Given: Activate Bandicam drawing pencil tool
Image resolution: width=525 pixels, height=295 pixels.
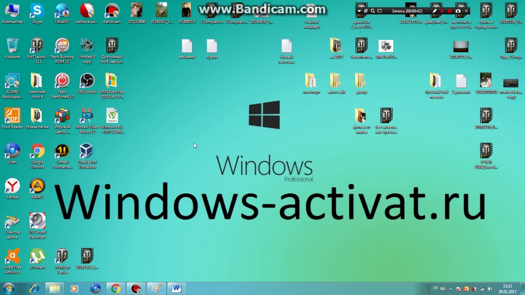Looking at the screenshot, I should pos(435,11).
